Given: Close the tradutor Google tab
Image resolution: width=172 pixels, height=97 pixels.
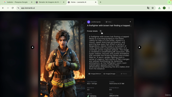Looking at the screenshot, I should pos(32,2).
